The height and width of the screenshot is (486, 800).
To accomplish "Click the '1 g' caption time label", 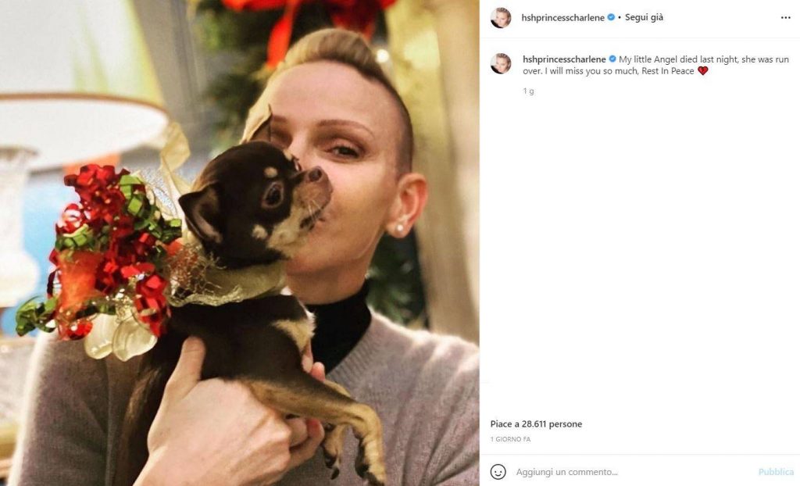I will point(529,91).
